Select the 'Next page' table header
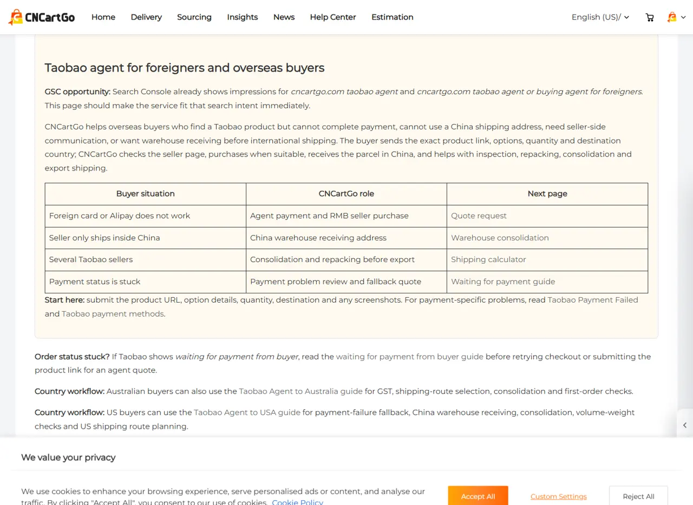This screenshot has height=505, width=693. pyautogui.click(x=547, y=194)
